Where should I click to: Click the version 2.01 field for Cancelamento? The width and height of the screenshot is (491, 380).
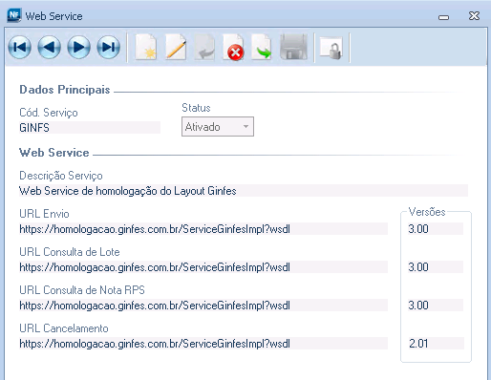coord(437,344)
